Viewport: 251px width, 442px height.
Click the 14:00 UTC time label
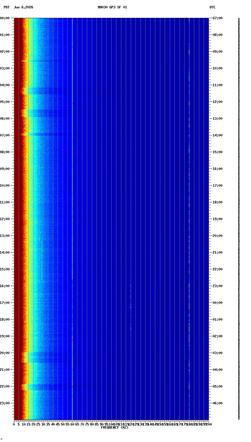[x=218, y=135]
